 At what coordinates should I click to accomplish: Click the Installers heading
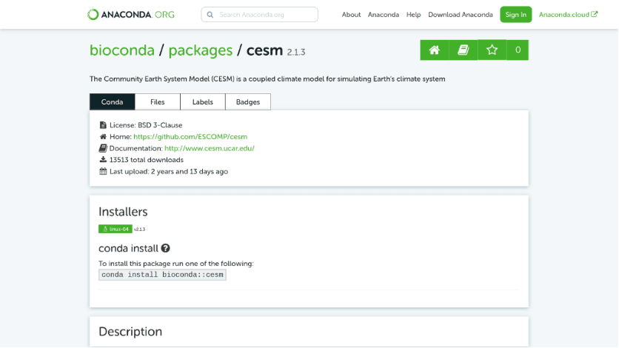point(123,212)
